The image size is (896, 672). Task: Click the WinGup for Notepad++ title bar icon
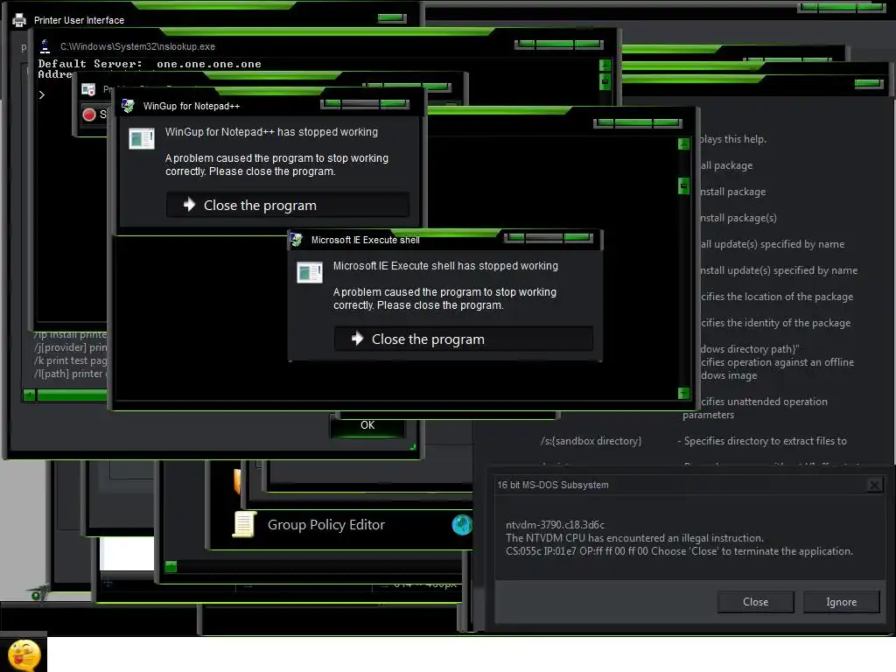[x=128, y=106]
